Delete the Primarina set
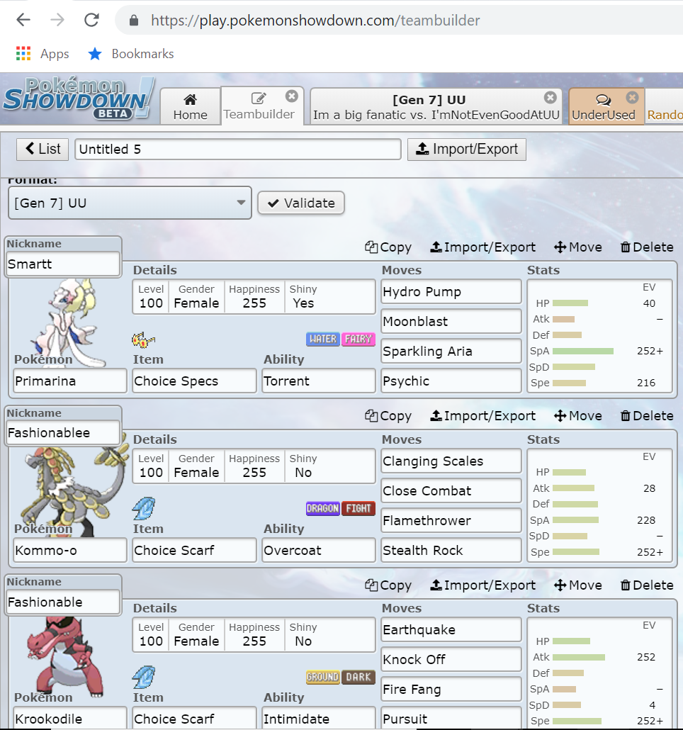The width and height of the screenshot is (683, 730). click(x=647, y=247)
